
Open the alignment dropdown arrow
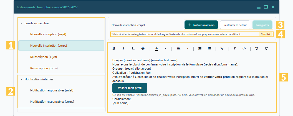click(188, 48)
